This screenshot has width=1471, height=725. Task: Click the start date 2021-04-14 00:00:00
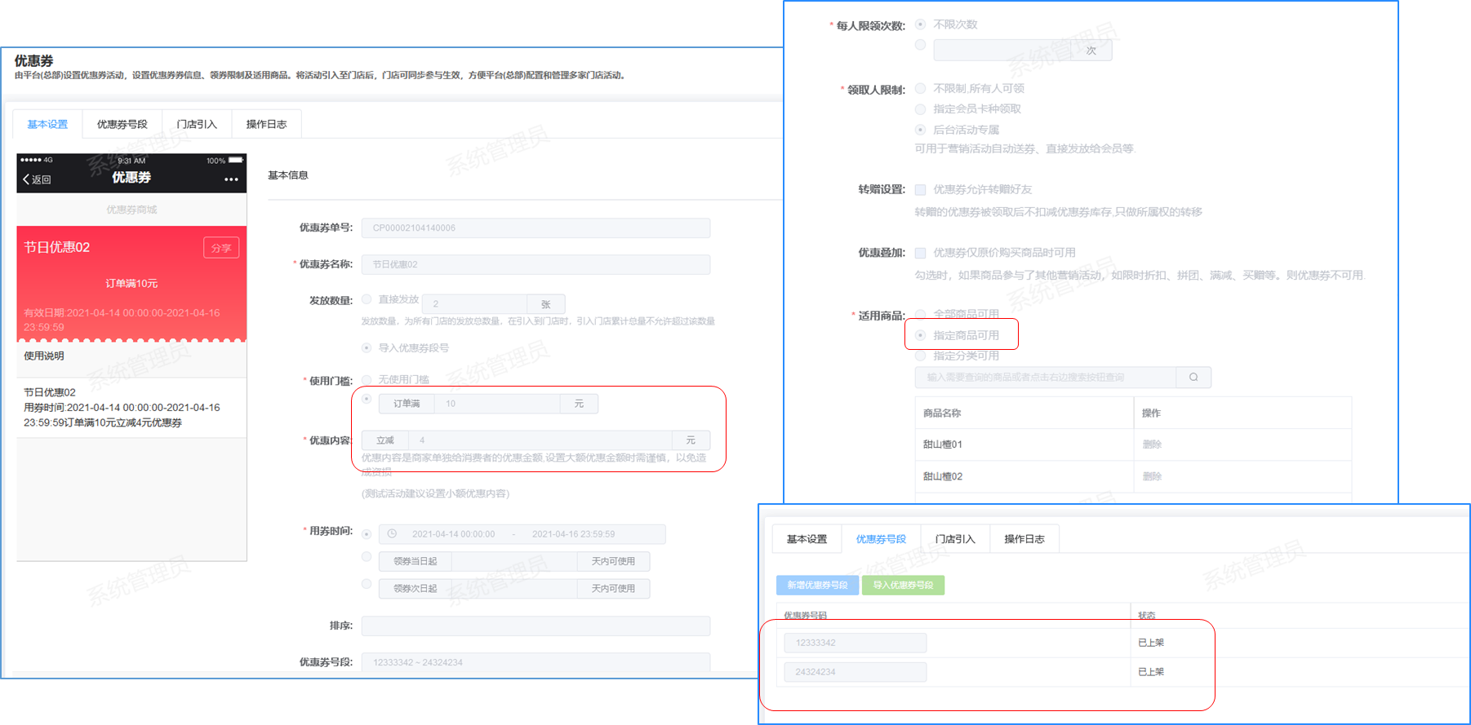pos(453,534)
